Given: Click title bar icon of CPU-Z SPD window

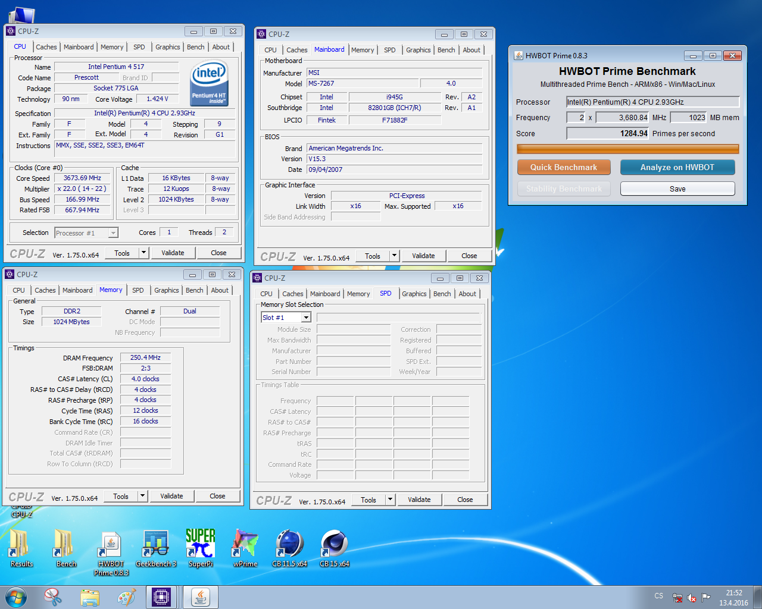Looking at the screenshot, I should pyautogui.click(x=258, y=278).
